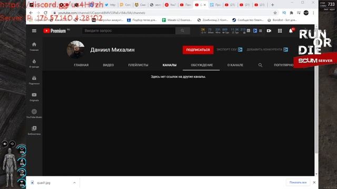This screenshot has width=337, height=189.
Task: Open the quad1.jpg downloaded file
Action: coord(43,183)
